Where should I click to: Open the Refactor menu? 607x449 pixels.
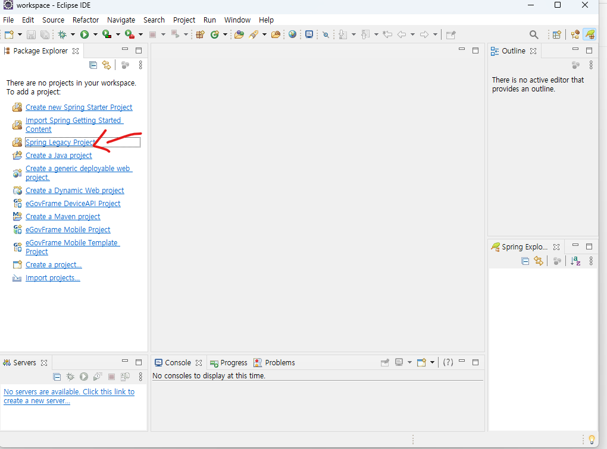click(x=86, y=20)
